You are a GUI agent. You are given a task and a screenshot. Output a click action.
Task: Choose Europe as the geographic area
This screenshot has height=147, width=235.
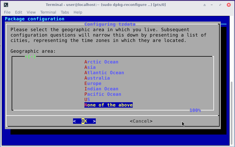pos(93,84)
